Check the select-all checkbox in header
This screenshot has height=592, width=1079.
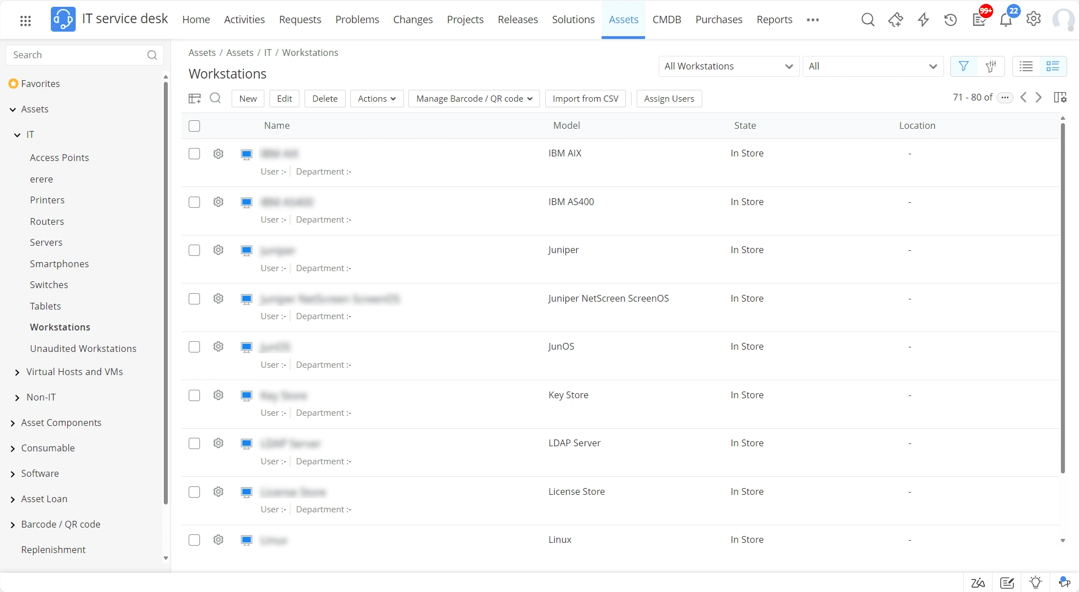(194, 126)
